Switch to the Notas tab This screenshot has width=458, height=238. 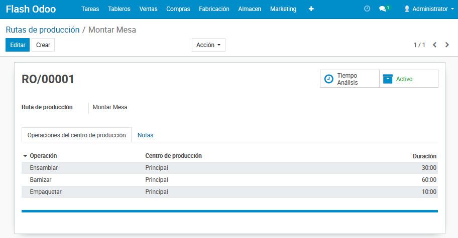click(x=145, y=135)
